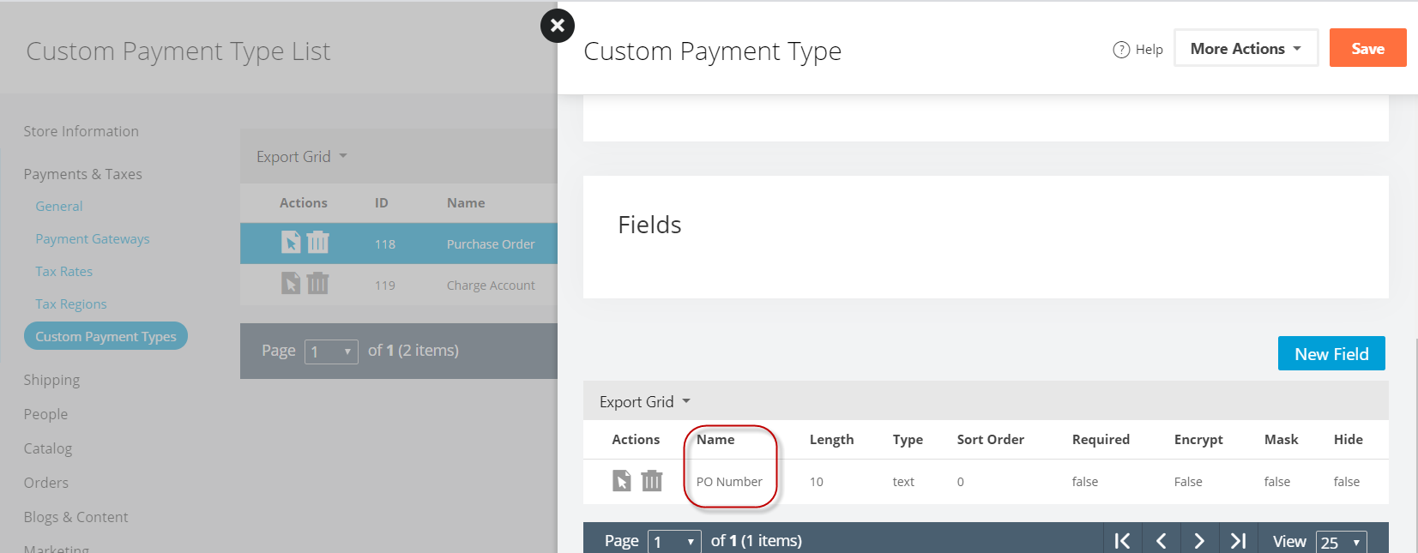Image resolution: width=1418 pixels, height=553 pixels.
Task: Open Tax Regions page
Action: click(x=71, y=304)
